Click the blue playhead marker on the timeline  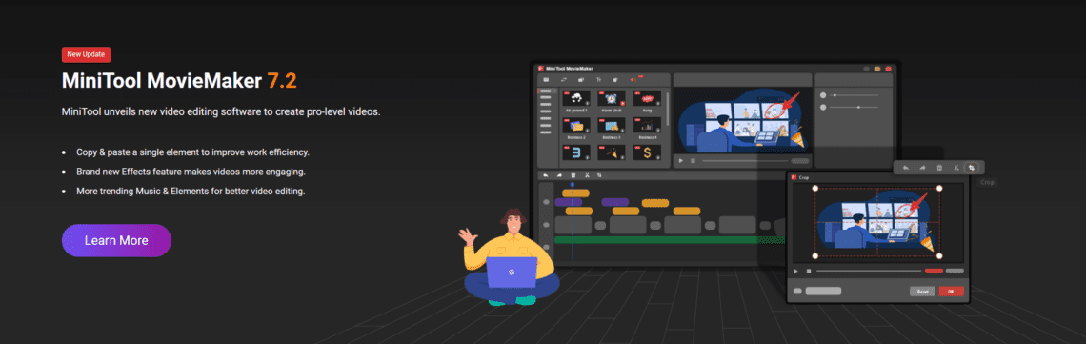click(x=573, y=185)
